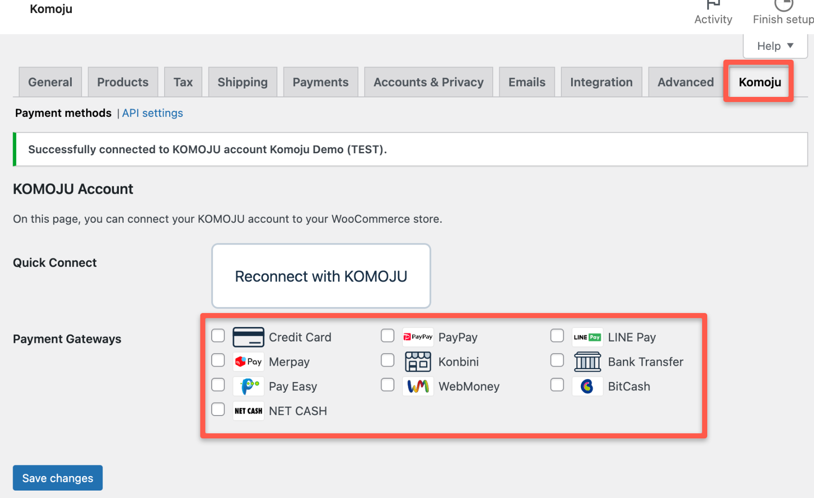
Task: Click the NET CASH logo icon
Action: (x=248, y=411)
